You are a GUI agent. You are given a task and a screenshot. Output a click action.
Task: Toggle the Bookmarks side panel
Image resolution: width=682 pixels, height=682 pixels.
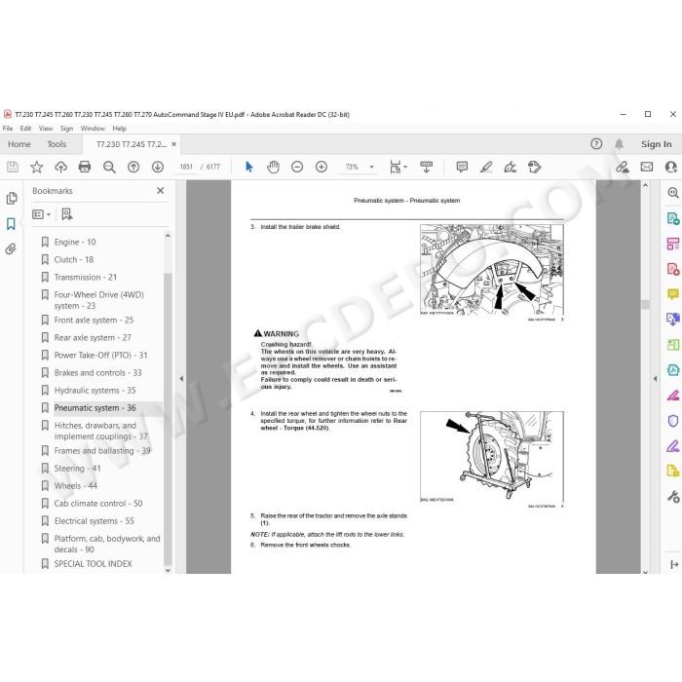pos(11,224)
